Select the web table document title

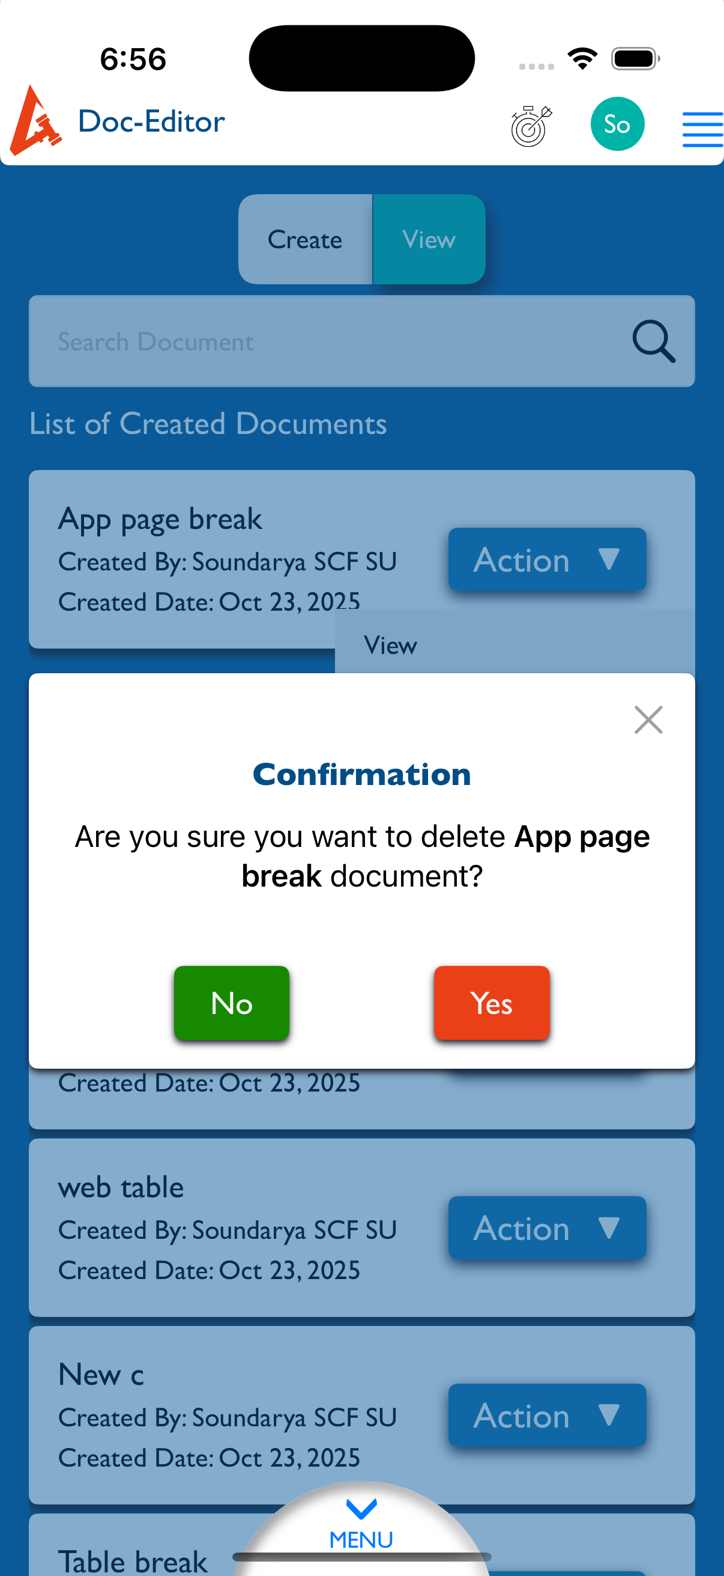point(121,1188)
